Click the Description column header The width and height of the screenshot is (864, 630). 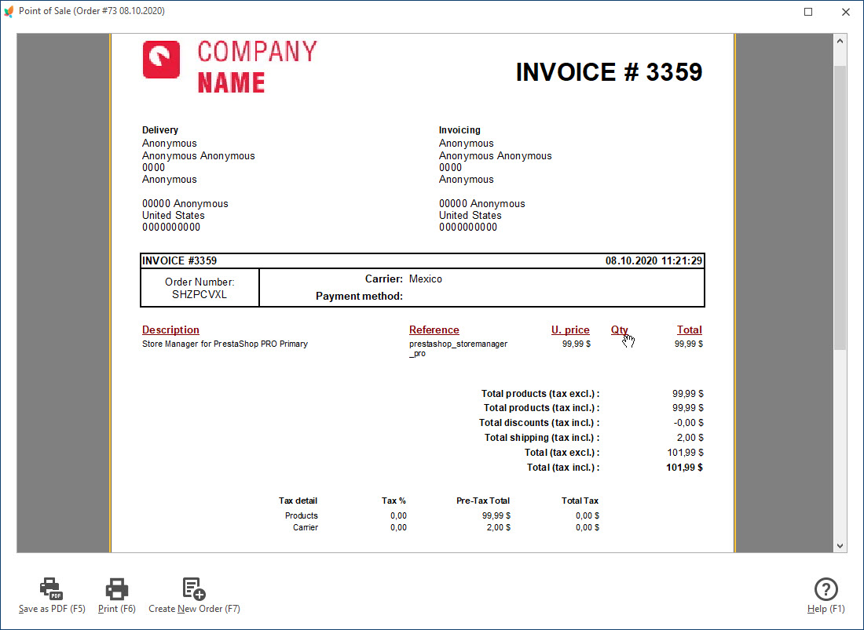170,330
